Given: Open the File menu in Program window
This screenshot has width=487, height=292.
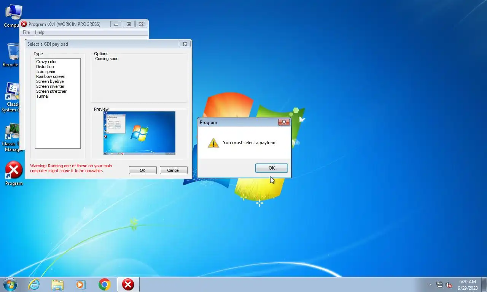Looking at the screenshot, I should [x=26, y=32].
